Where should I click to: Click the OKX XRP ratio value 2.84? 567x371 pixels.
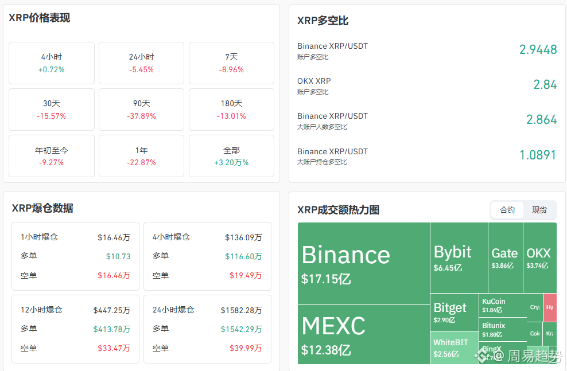coord(545,84)
